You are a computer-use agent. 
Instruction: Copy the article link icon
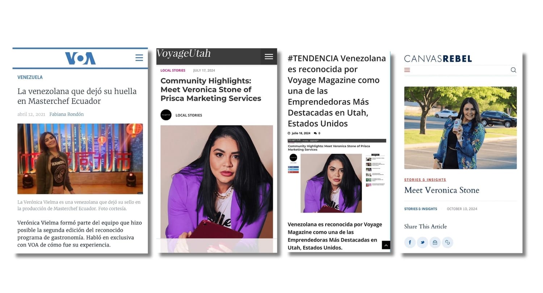pos(448,242)
